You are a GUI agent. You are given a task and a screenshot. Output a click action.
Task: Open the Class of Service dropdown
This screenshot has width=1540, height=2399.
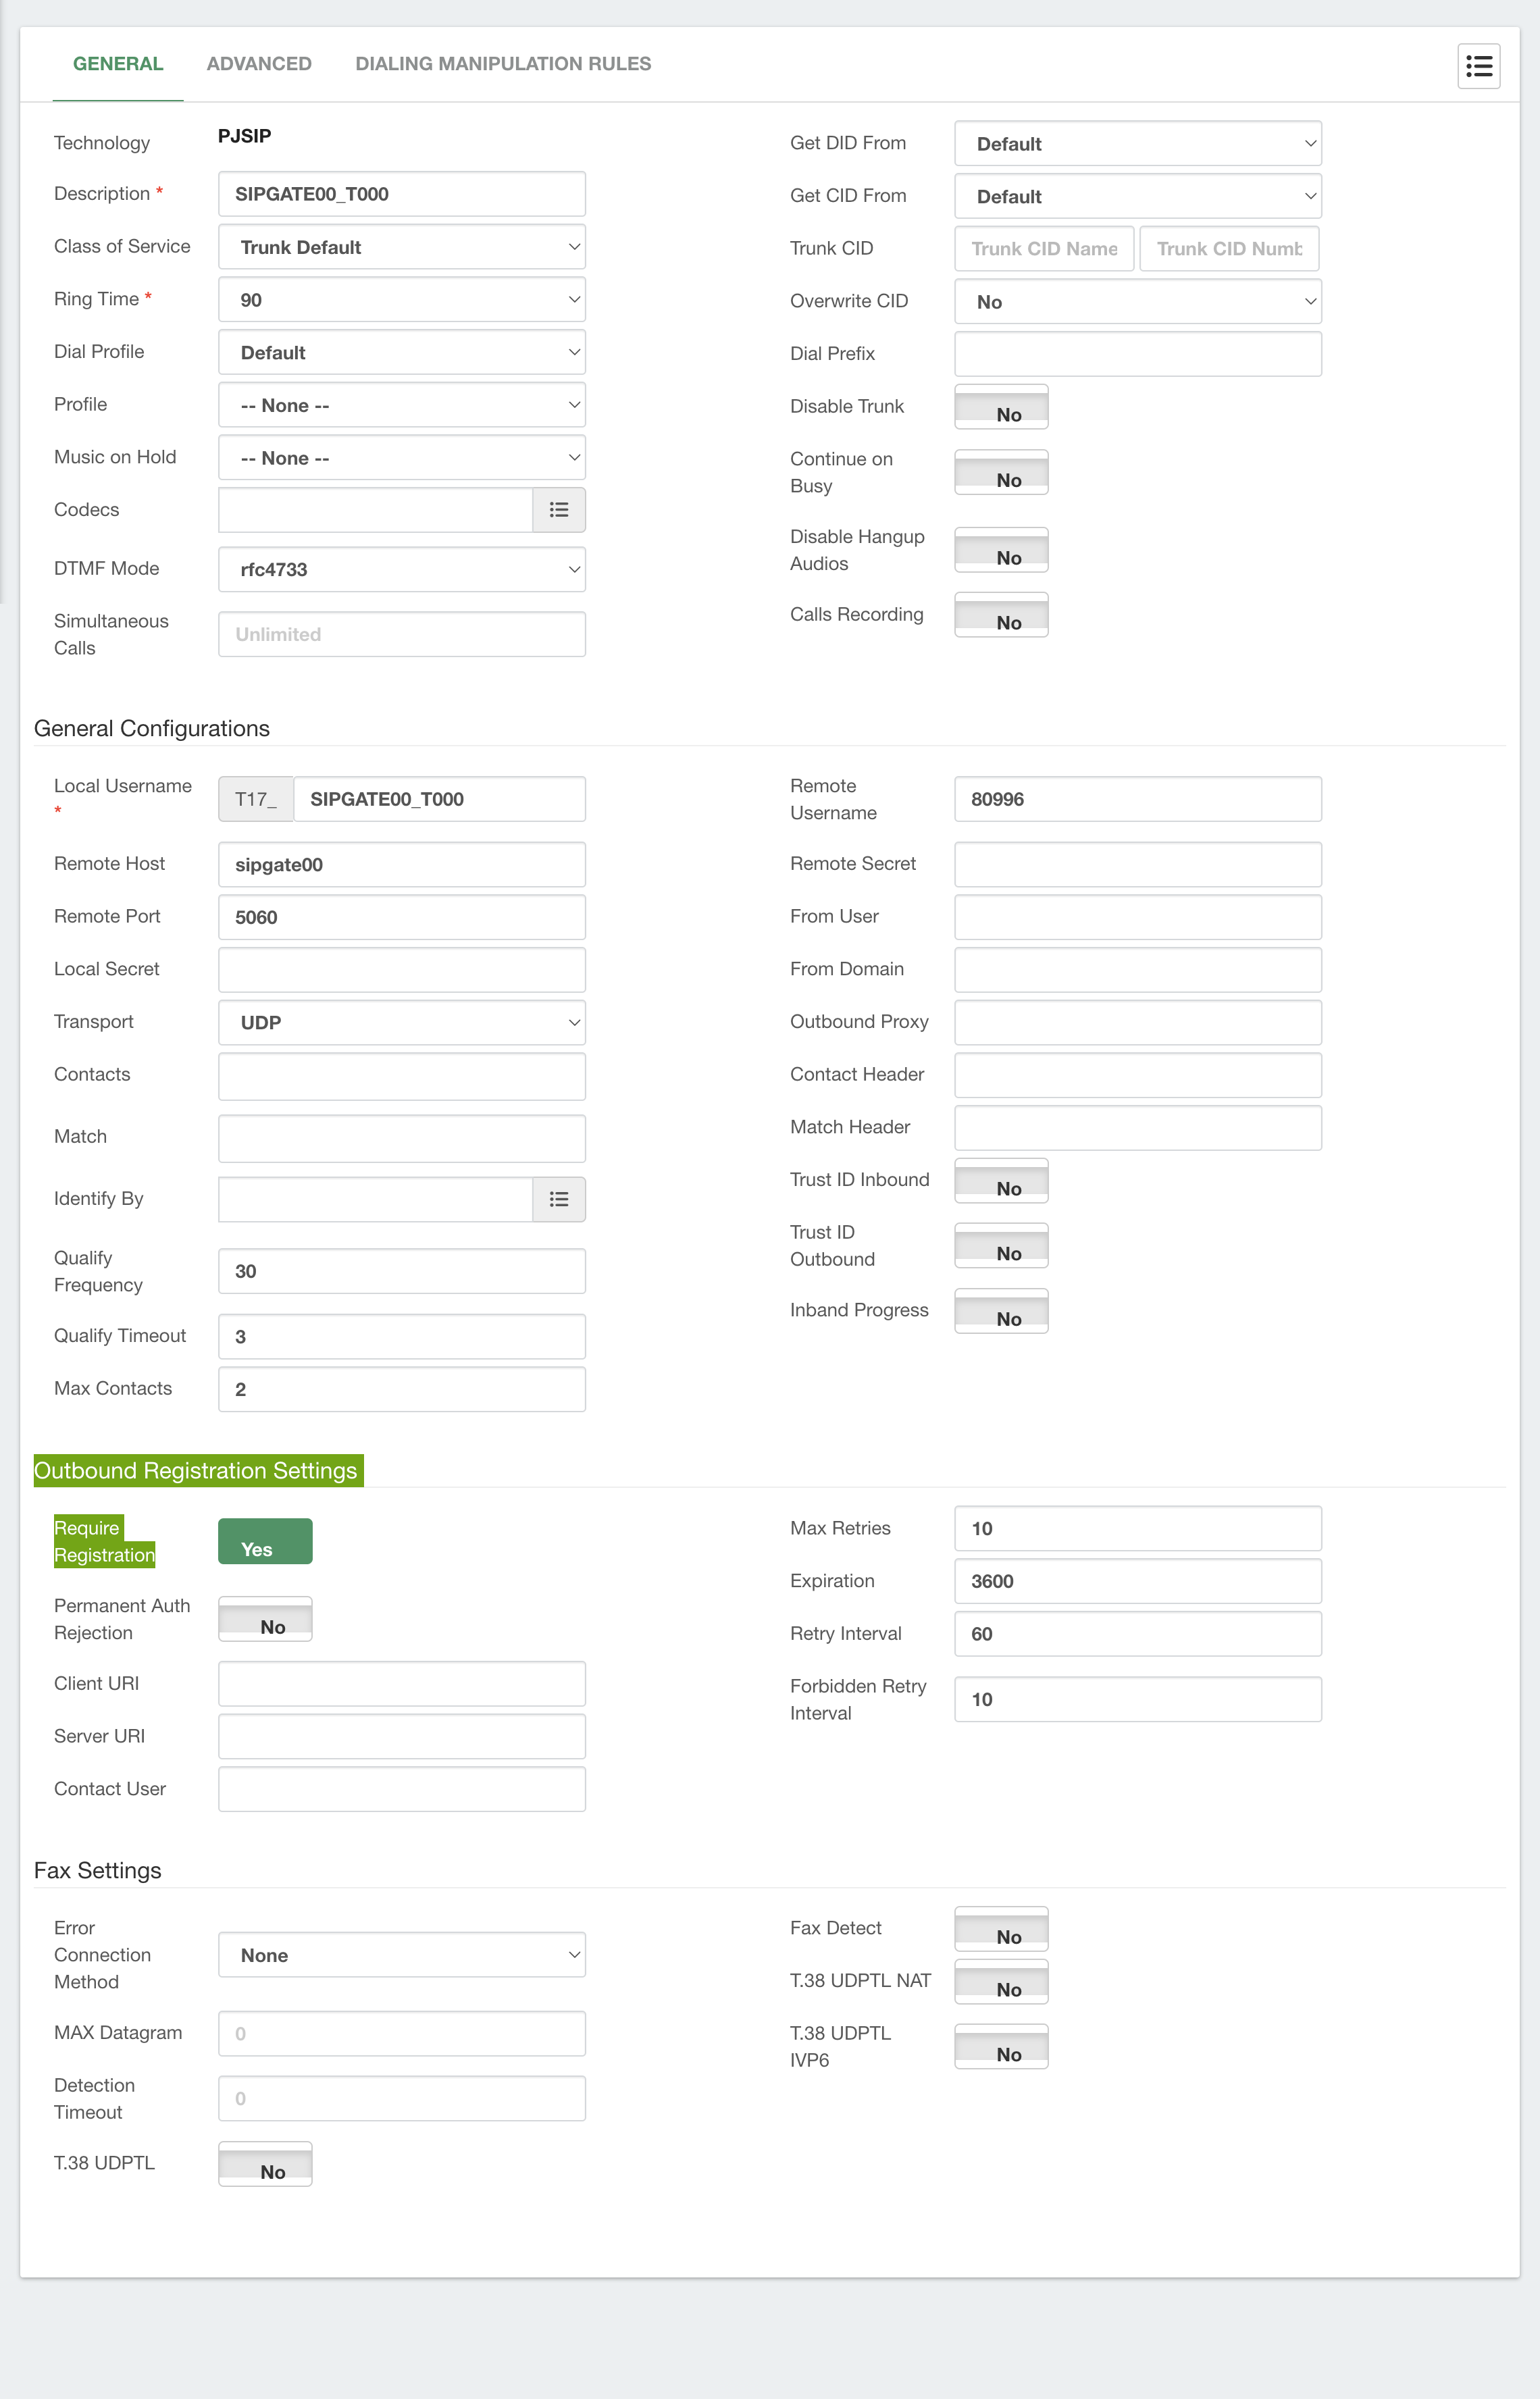[401, 247]
